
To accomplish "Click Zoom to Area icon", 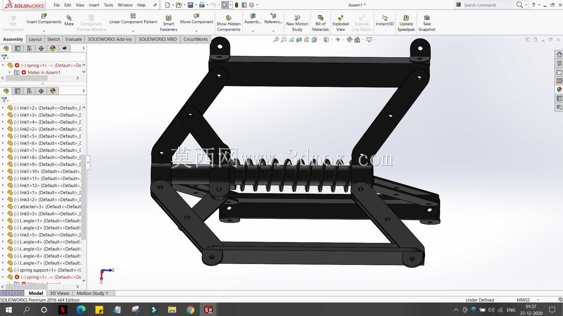I will tap(284, 40).
